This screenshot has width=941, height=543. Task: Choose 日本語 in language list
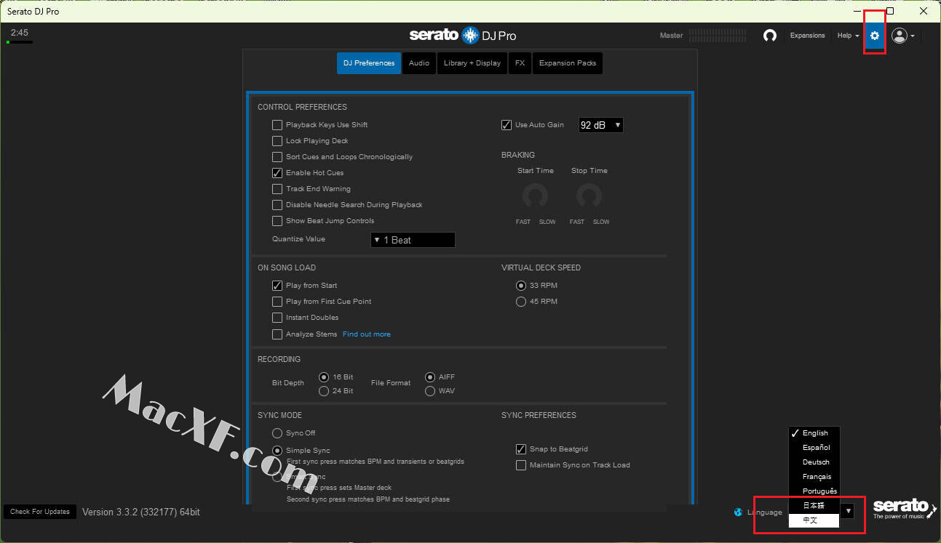pos(814,506)
